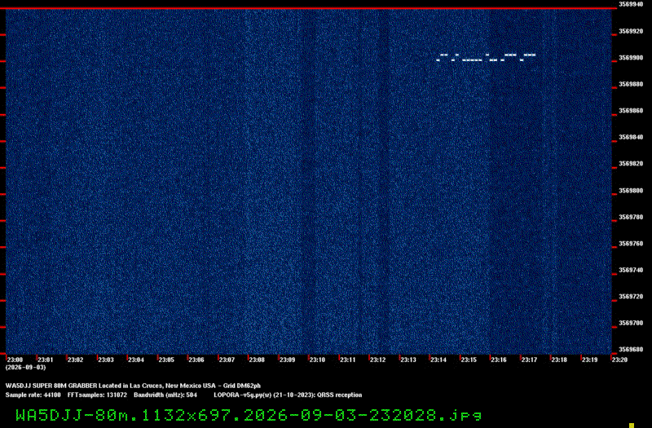The width and height of the screenshot is (652, 428).
Task: Click the 23:13 time marker
Action: 408,360
